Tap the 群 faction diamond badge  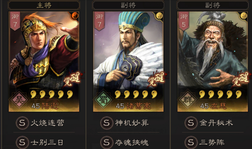tap(188, 100)
